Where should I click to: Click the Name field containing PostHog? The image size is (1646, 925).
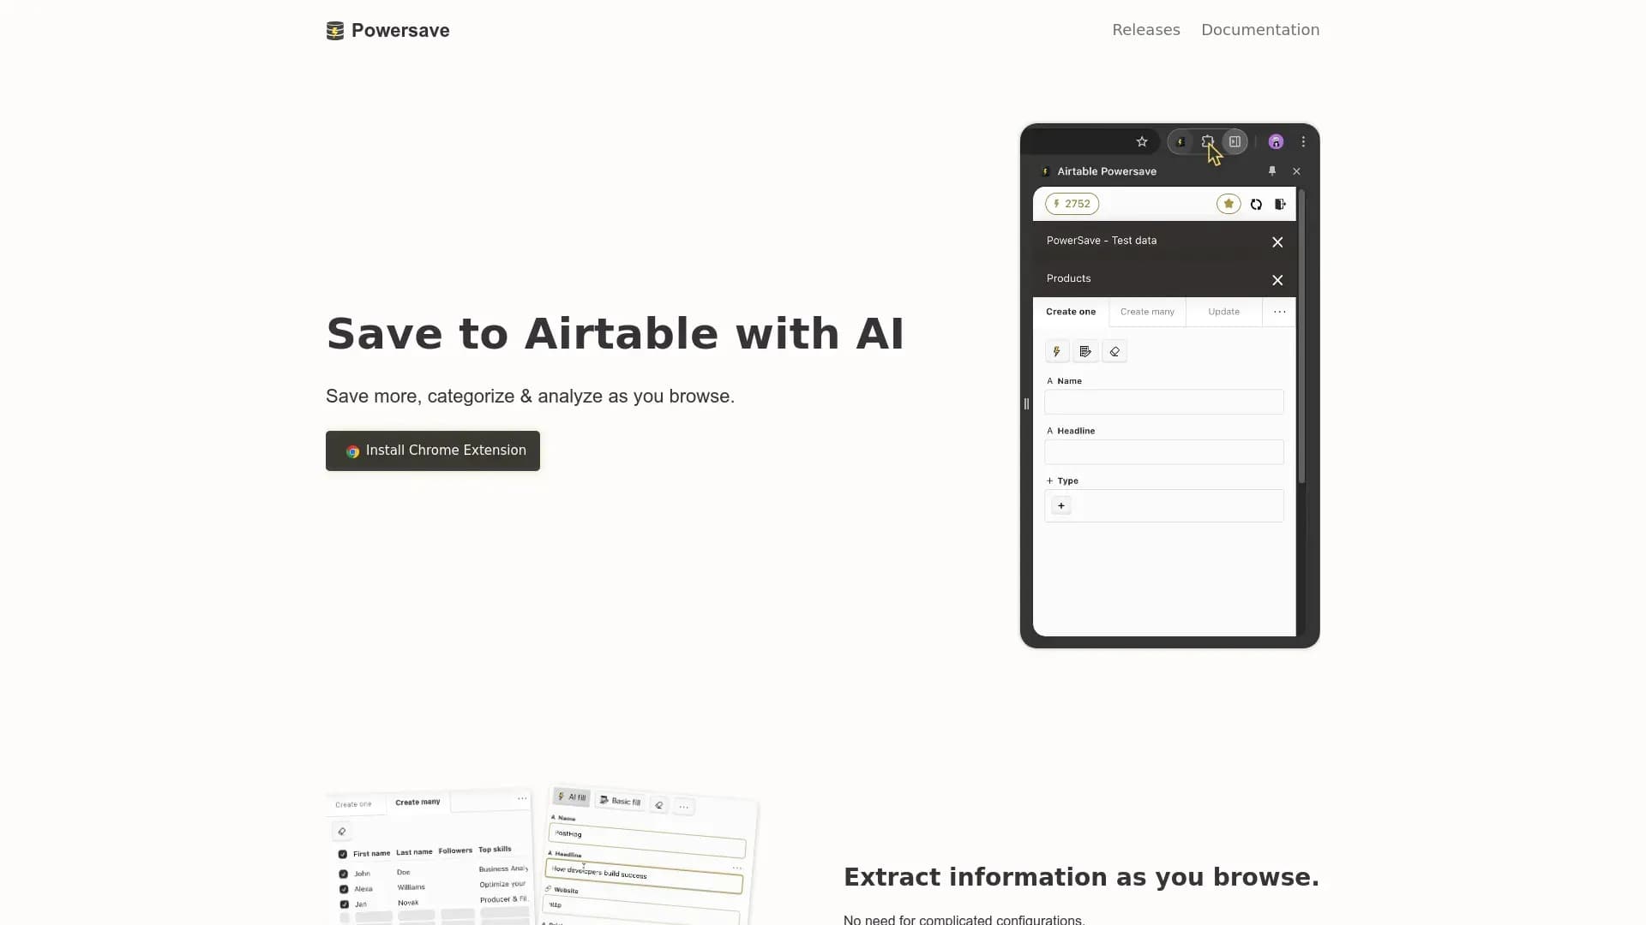pyautogui.click(x=646, y=838)
